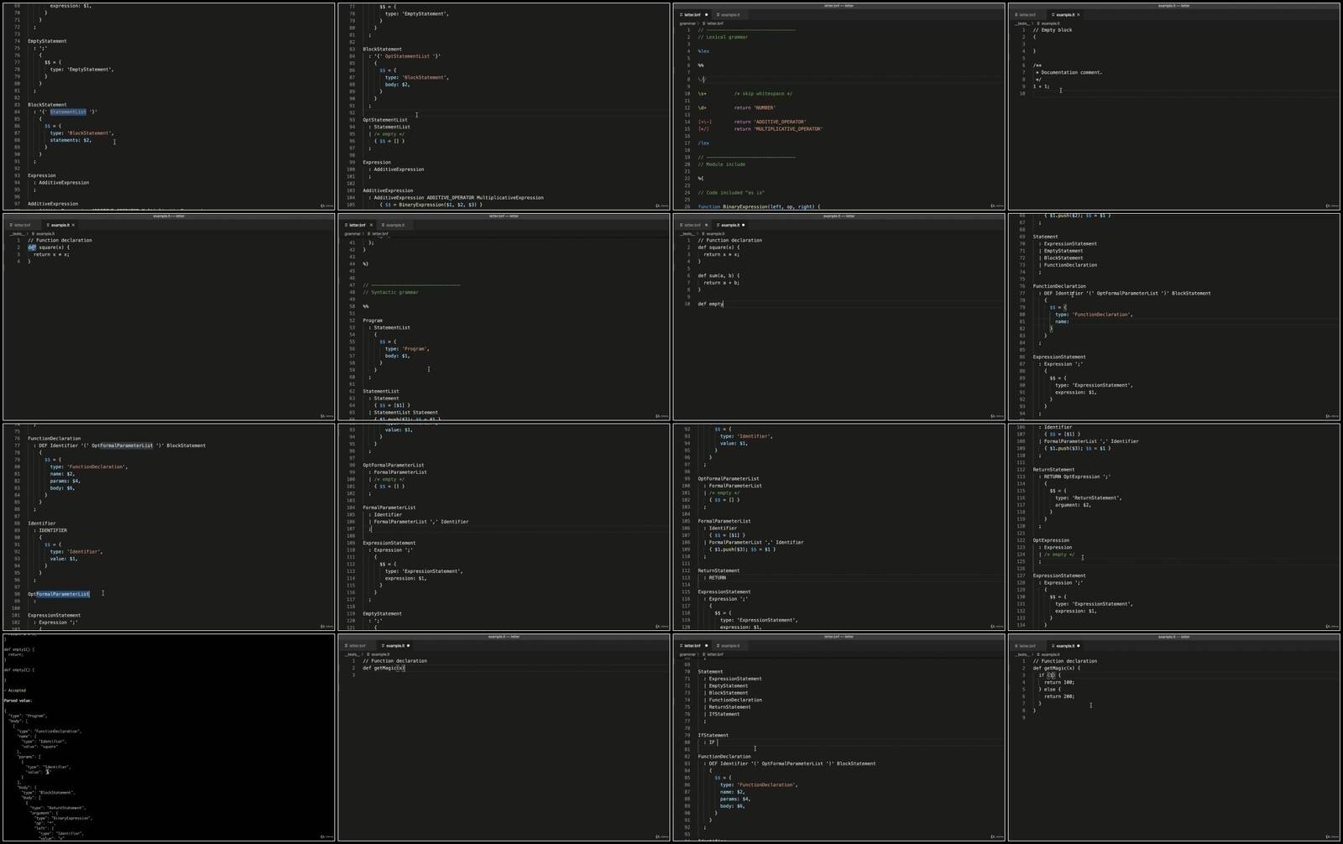Viewport: 1343px width, 844px height.
Task: Click return 'MULTIPLICATIVE_OPERATOR' line
Action: 778,129
